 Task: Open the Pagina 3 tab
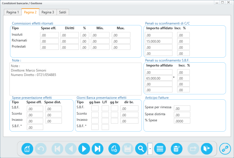click(48, 12)
